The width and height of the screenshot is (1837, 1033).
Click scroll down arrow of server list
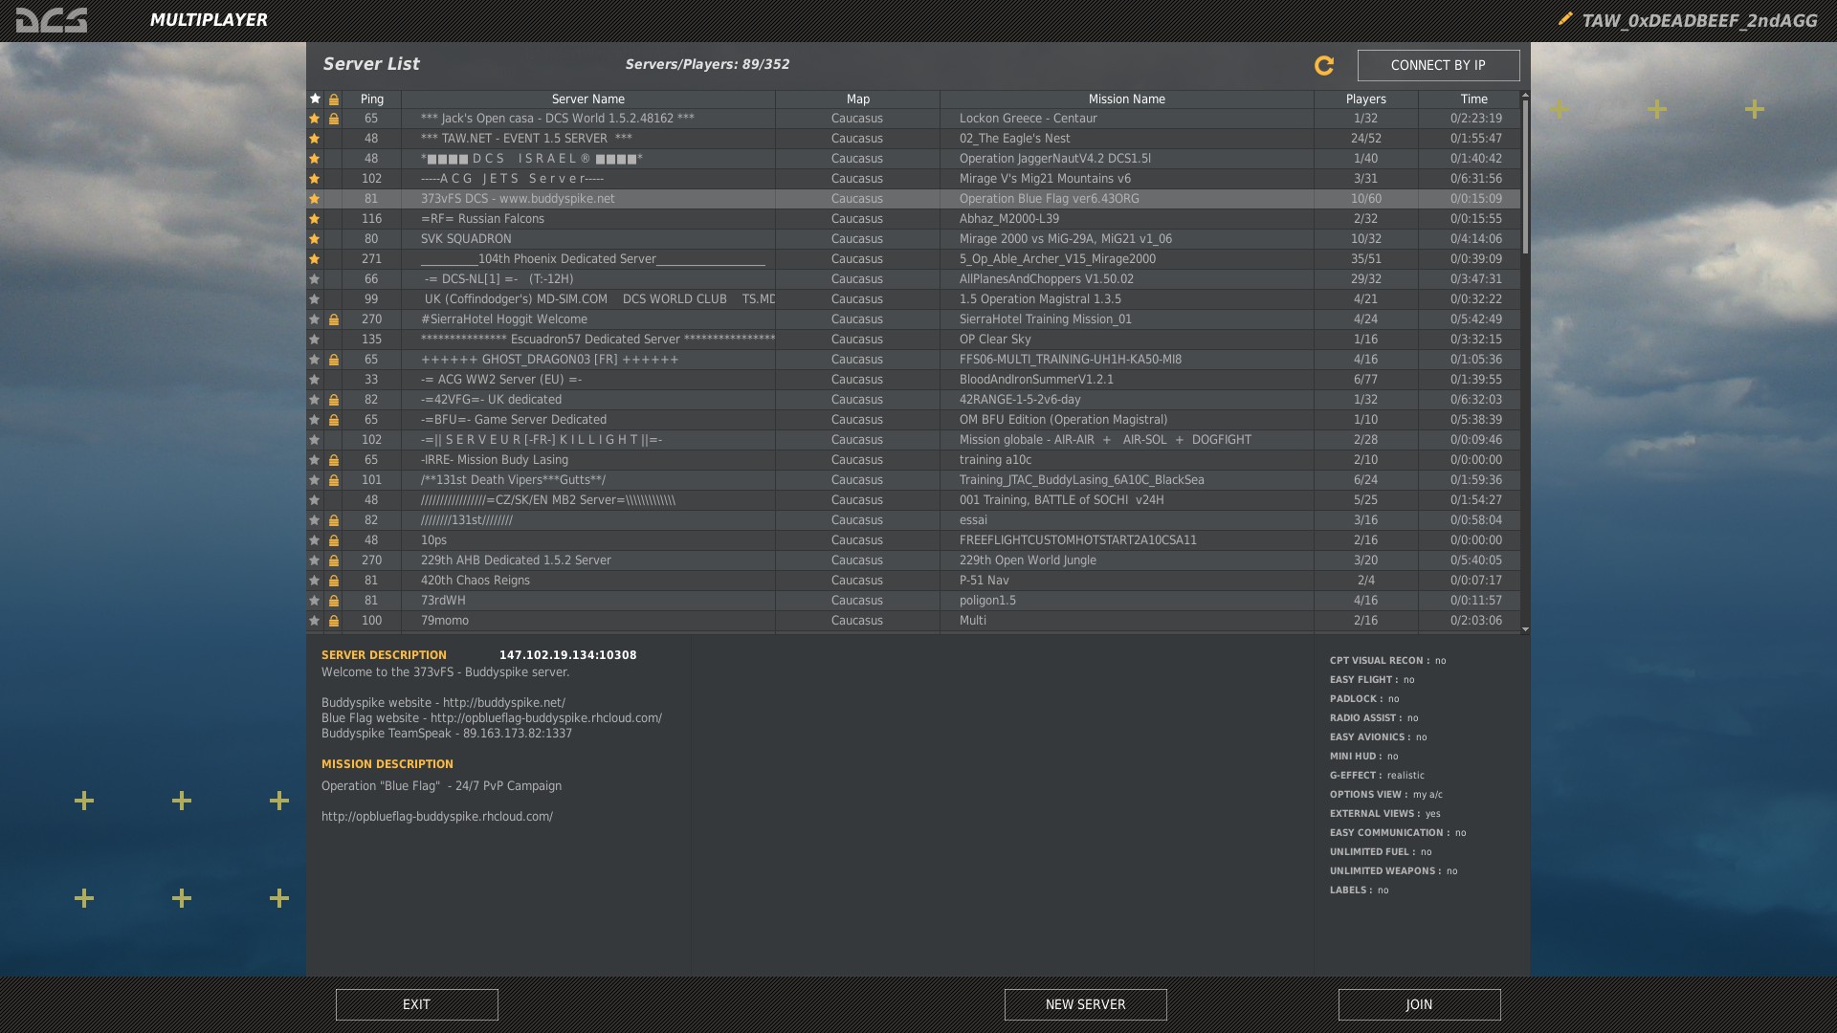click(x=1525, y=629)
